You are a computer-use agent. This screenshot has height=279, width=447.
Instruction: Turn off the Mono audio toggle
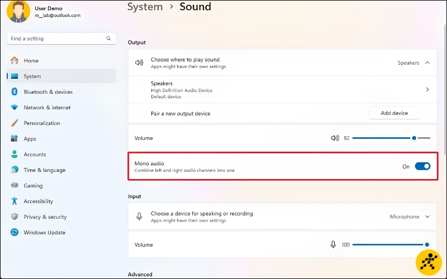click(x=422, y=166)
